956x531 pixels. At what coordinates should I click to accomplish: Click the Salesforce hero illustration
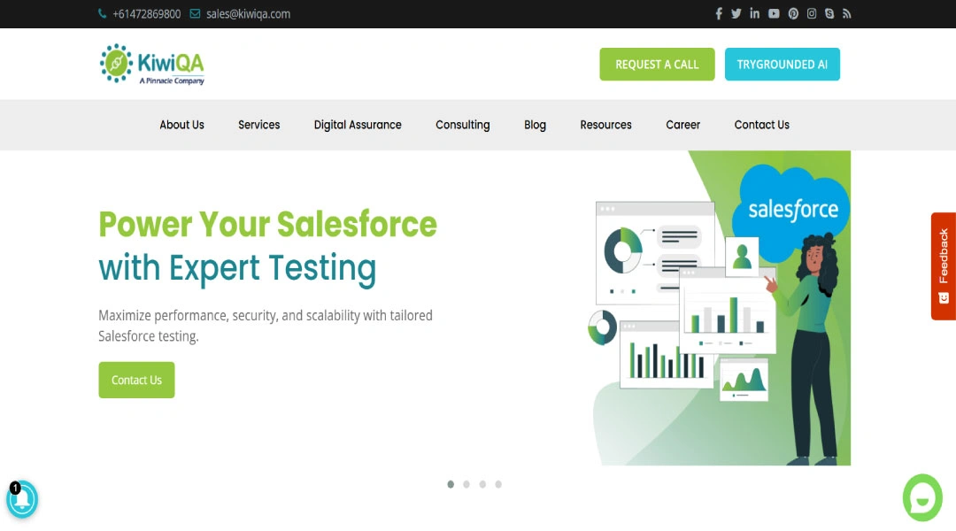click(720, 309)
